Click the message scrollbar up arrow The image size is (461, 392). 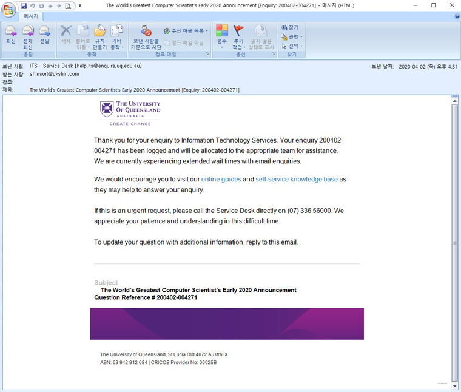[x=455, y=101]
